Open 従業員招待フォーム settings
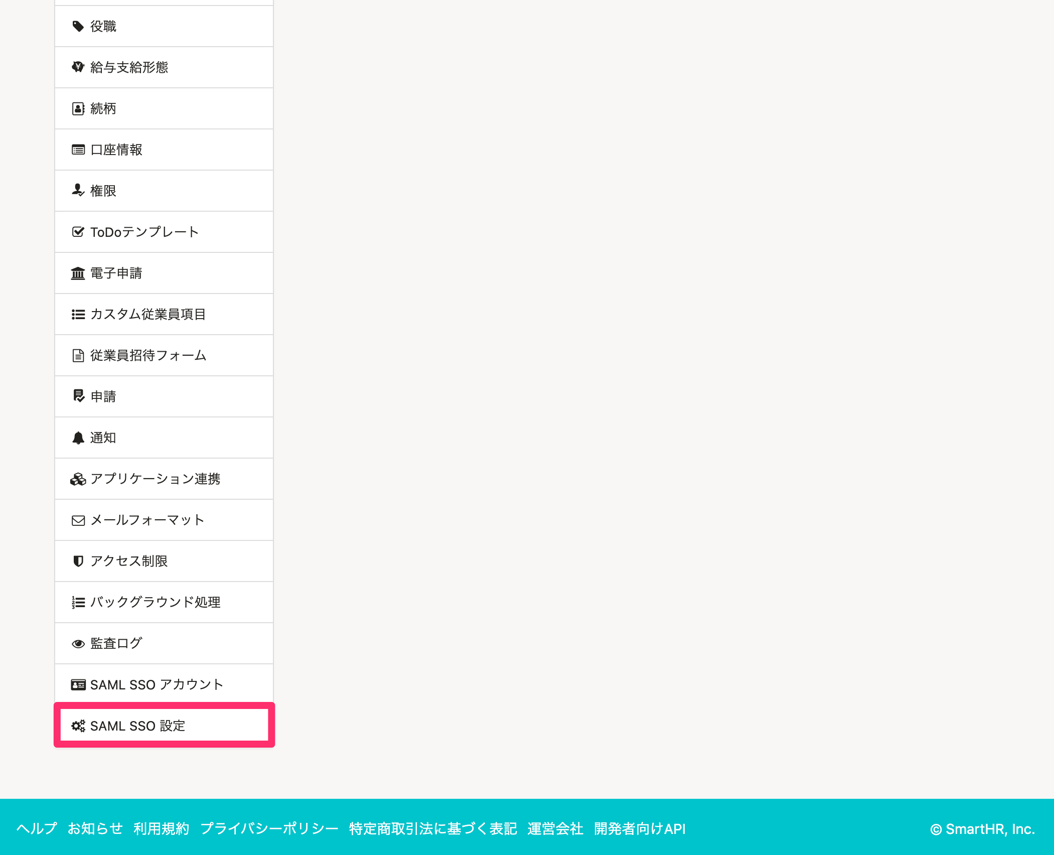1054x855 pixels. pos(164,355)
